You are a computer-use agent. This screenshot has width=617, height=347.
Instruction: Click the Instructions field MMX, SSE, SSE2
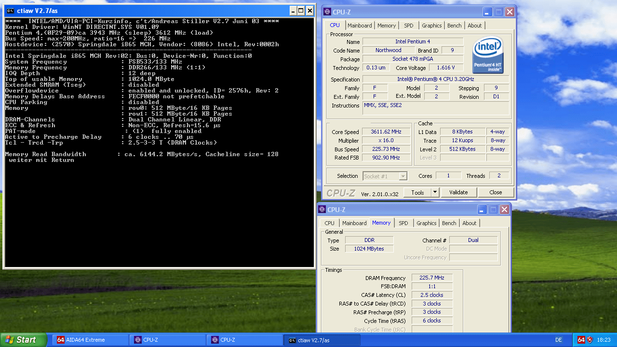pos(436,108)
